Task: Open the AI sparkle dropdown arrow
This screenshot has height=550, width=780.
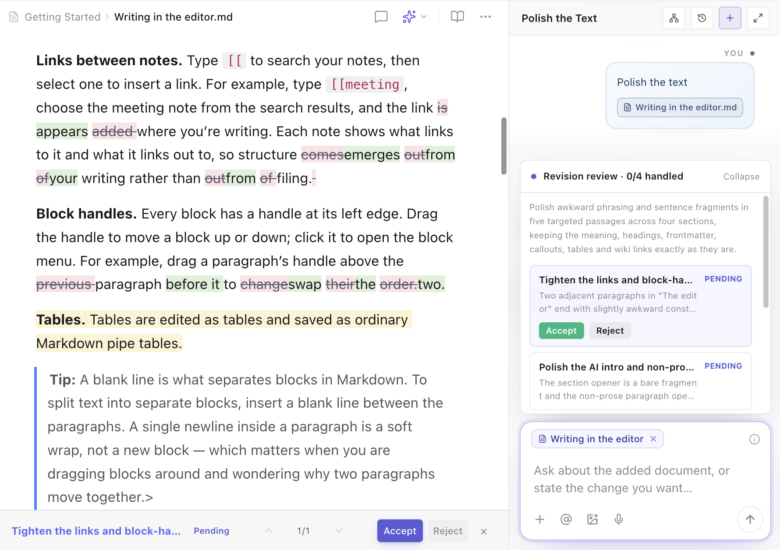Action: pyautogui.click(x=424, y=17)
